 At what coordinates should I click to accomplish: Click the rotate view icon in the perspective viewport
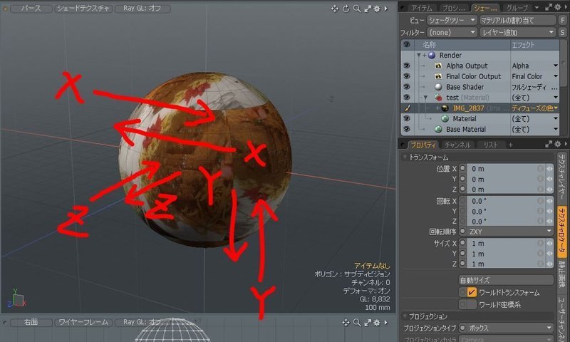pyautogui.click(x=346, y=9)
